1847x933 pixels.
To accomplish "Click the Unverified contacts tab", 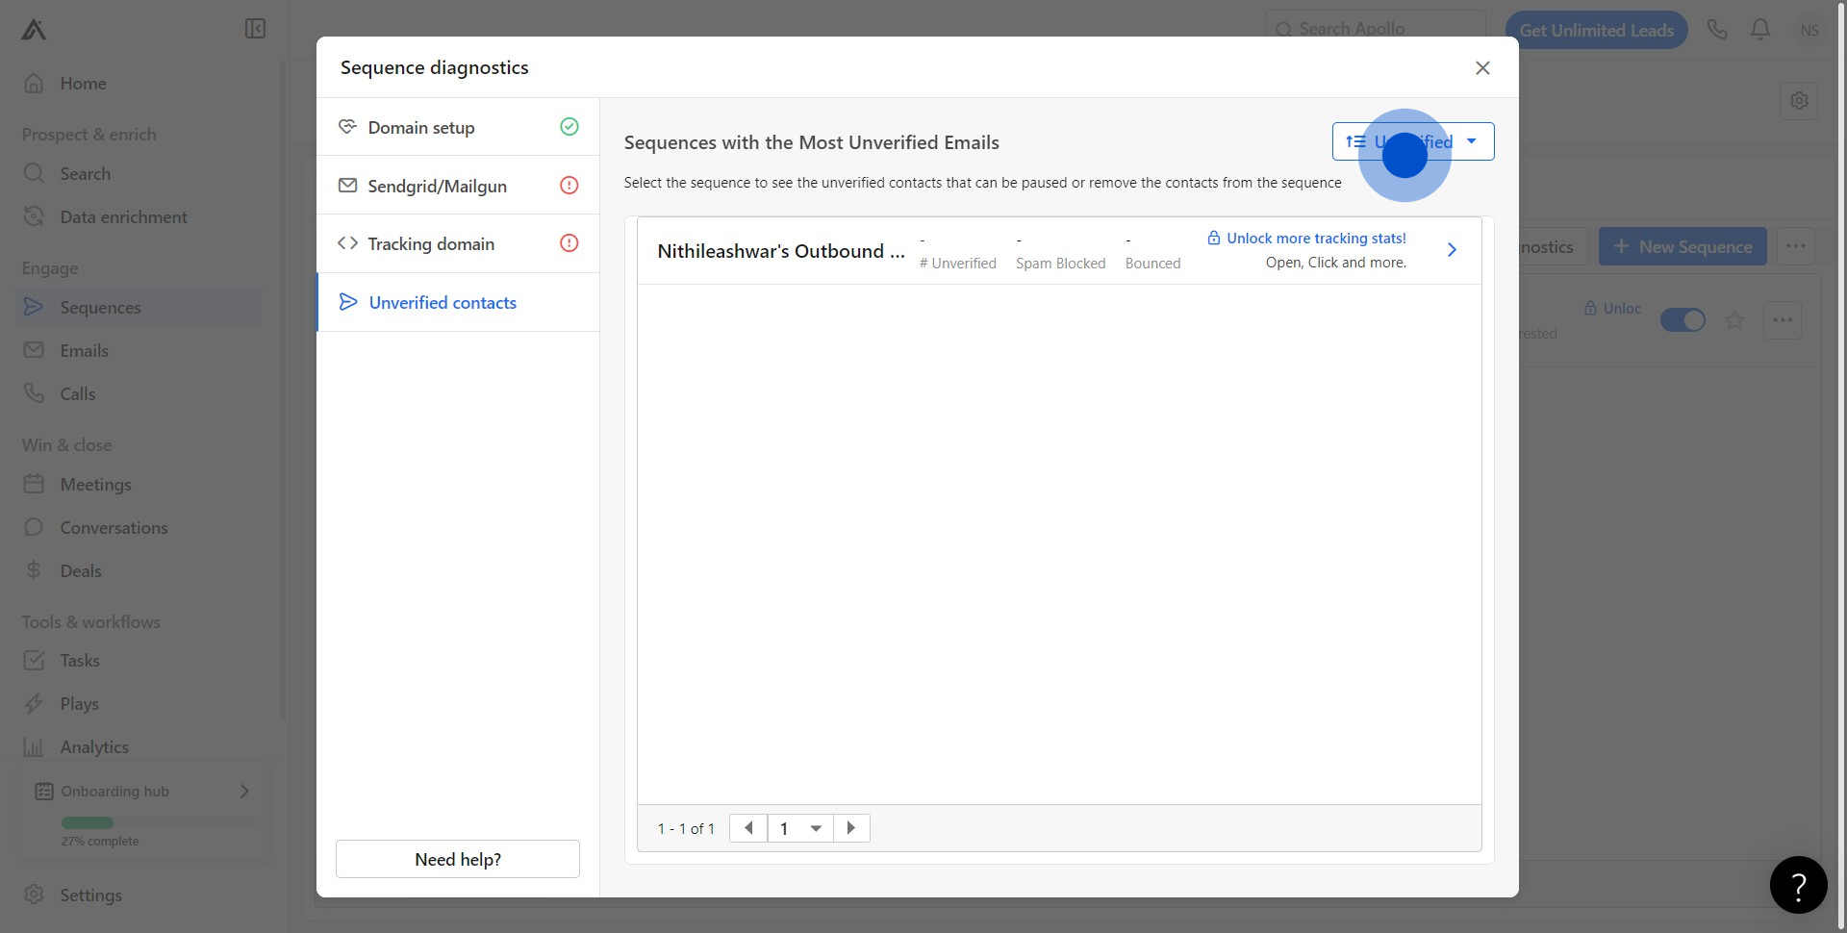I will click(458, 303).
